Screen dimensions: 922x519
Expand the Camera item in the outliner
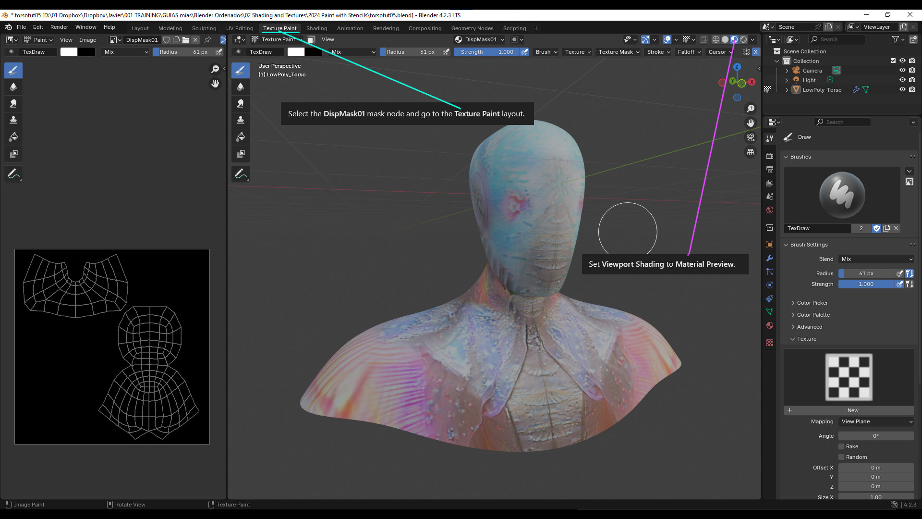pyautogui.click(x=787, y=71)
